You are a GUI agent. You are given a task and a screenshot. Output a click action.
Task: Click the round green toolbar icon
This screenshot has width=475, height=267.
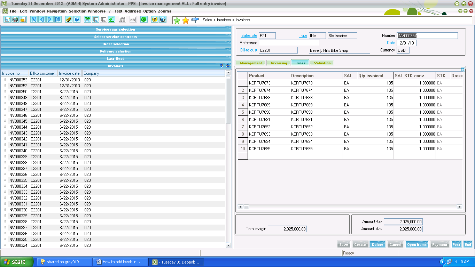(143, 19)
